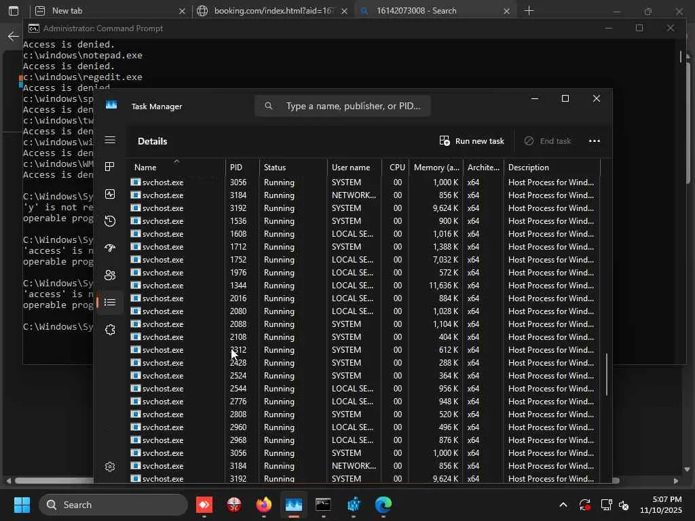Viewport: 695px width, 521px height.
Task: Show hidden icons in system tray
Action: pos(563,505)
